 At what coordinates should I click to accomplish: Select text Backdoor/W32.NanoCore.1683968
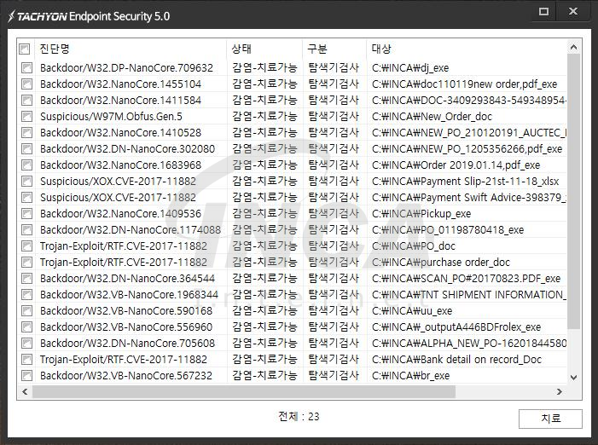pyautogui.click(x=120, y=165)
